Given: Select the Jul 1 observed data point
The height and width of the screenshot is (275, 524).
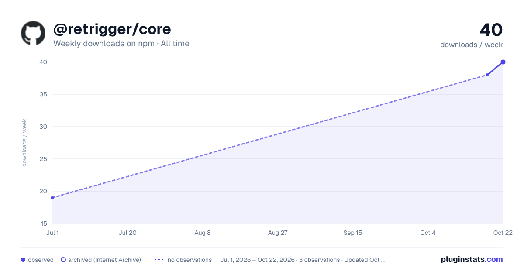Looking at the screenshot, I should pyautogui.click(x=52, y=198).
